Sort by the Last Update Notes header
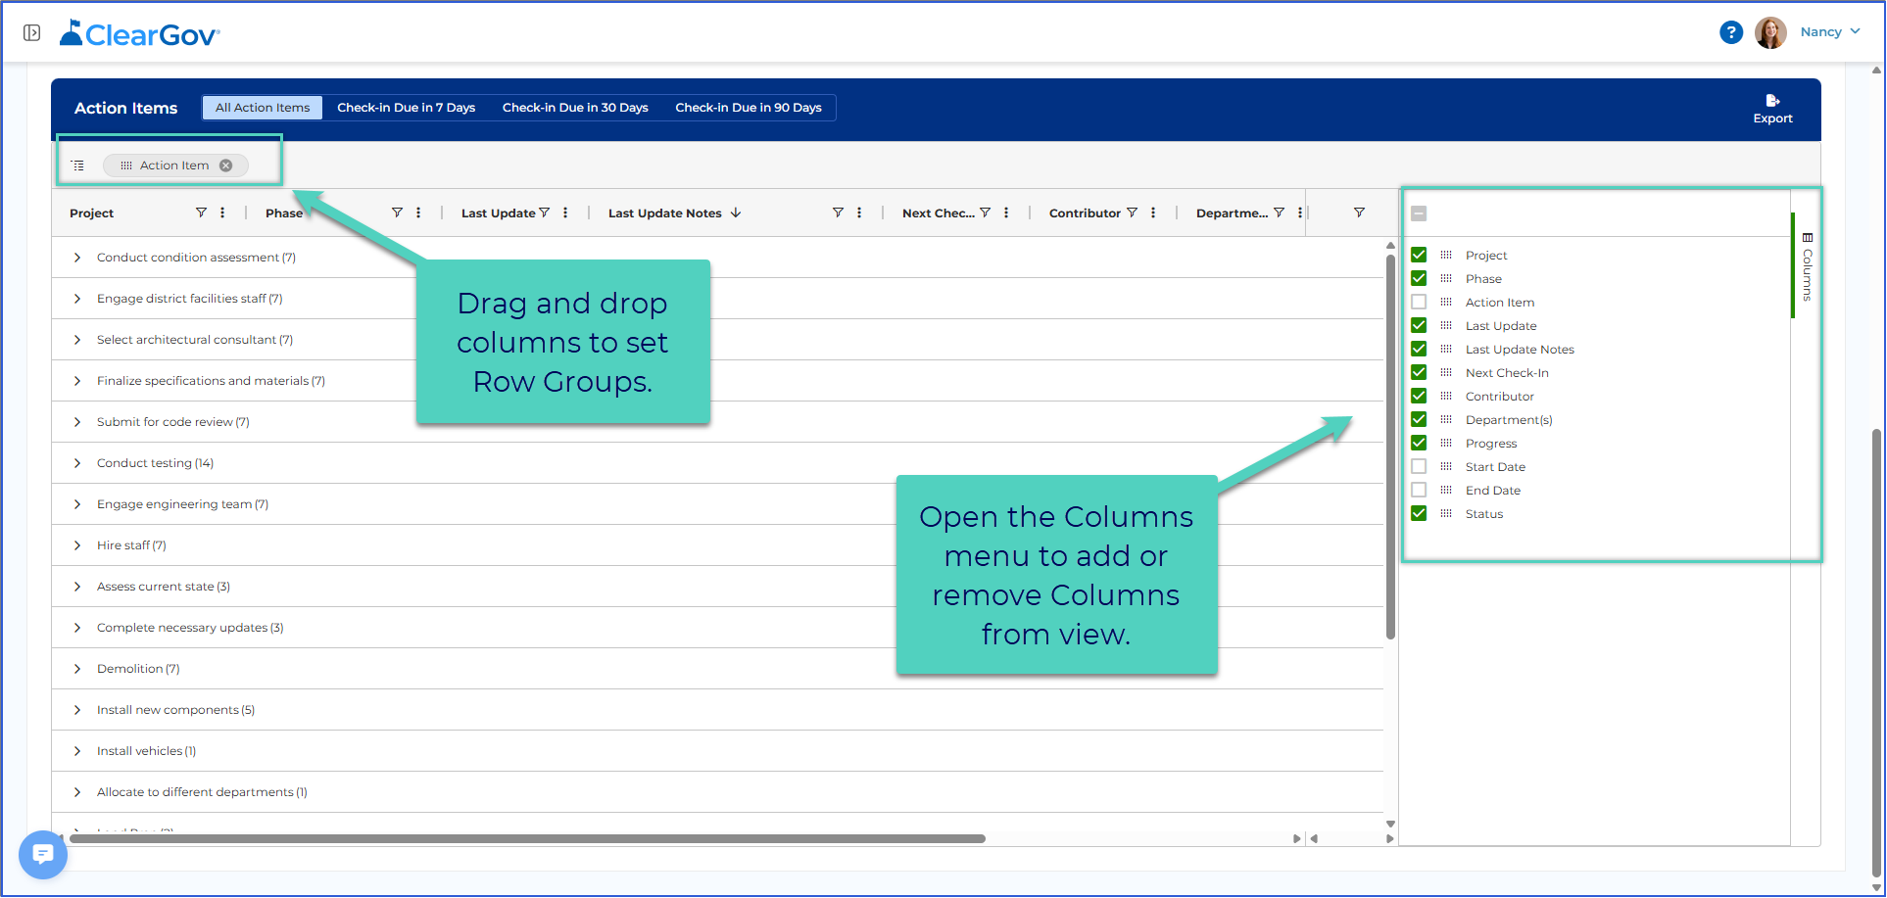The image size is (1887, 898). click(665, 213)
